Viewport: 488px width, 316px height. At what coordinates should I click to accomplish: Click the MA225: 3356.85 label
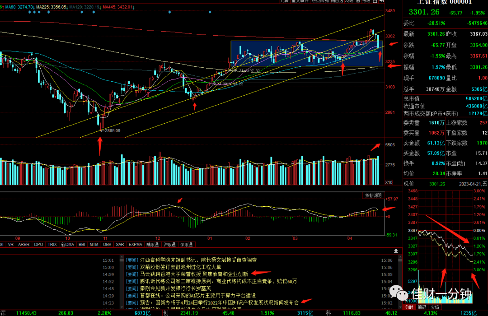[52, 7]
